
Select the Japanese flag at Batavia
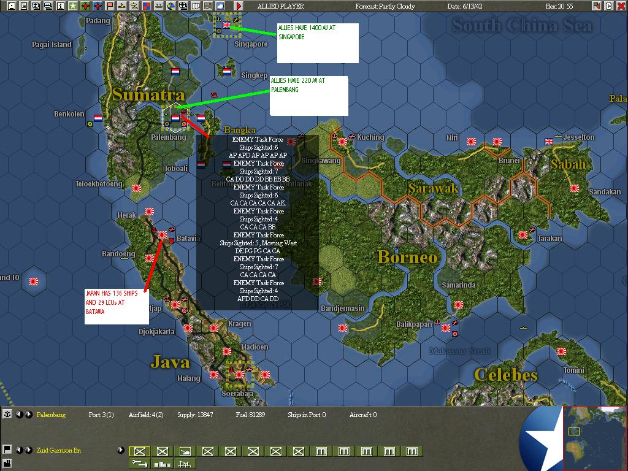[162, 235]
